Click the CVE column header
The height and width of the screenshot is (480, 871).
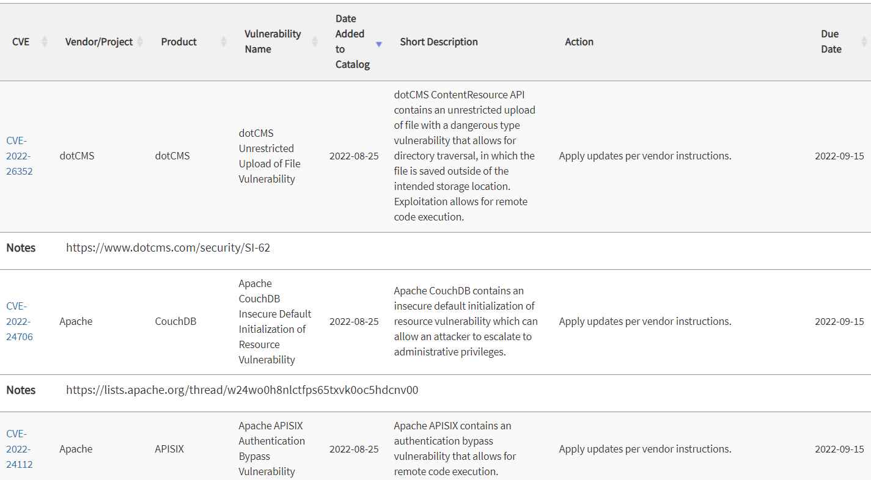point(21,42)
